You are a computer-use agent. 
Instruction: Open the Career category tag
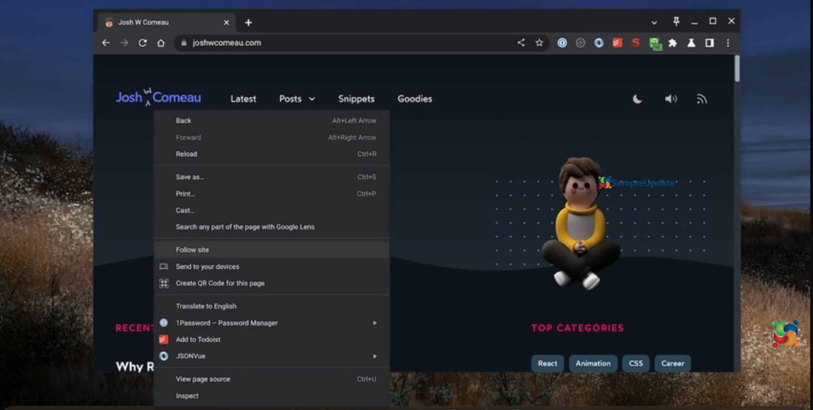point(673,363)
